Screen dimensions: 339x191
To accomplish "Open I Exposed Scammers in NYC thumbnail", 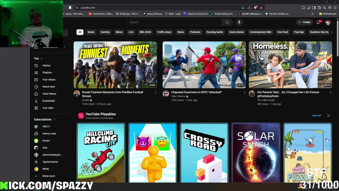I will click(204, 65).
